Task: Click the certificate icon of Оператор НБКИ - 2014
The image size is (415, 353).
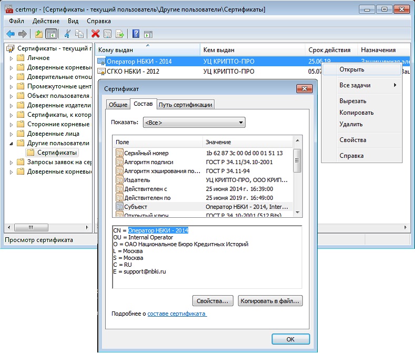Action: coord(102,62)
